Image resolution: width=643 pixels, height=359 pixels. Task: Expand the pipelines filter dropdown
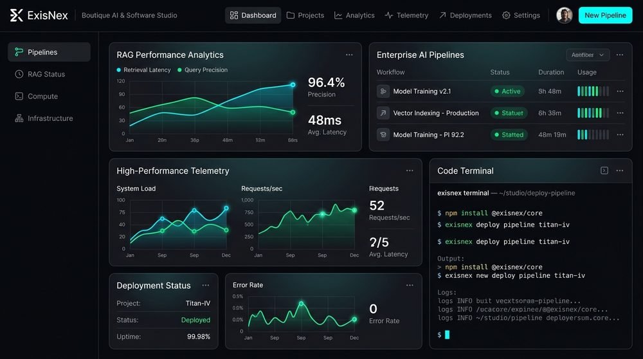pos(588,55)
